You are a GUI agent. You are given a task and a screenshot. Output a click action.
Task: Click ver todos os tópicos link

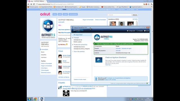point(64,77)
